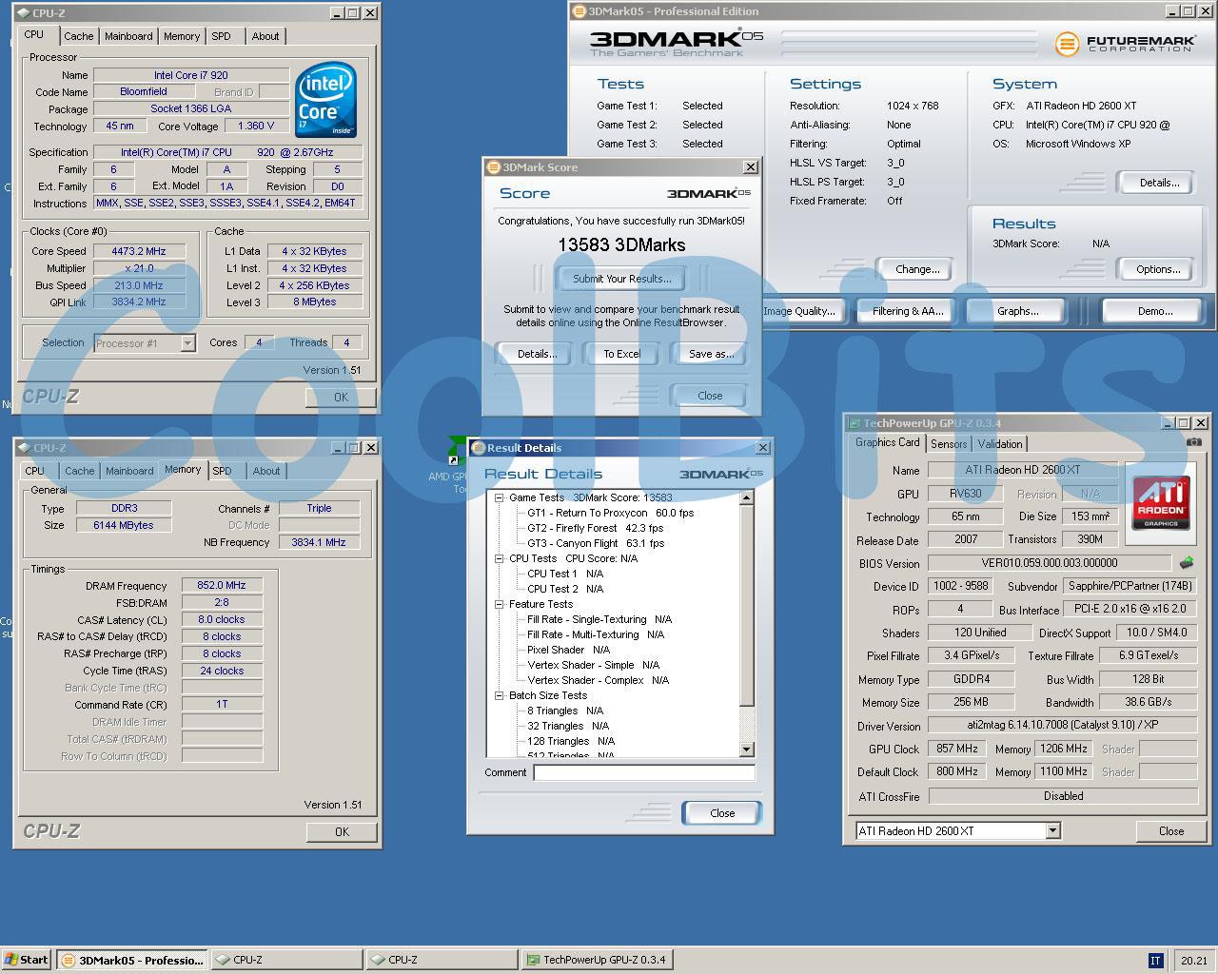Click Close button in GPU-Z
Viewport: 1218px width, 974px height.
click(1171, 830)
